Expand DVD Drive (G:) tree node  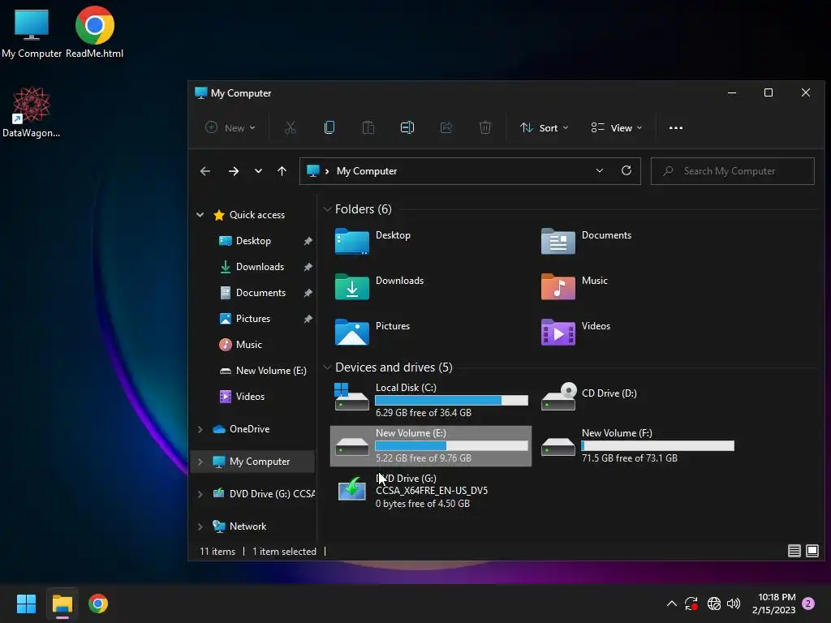(200, 494)
